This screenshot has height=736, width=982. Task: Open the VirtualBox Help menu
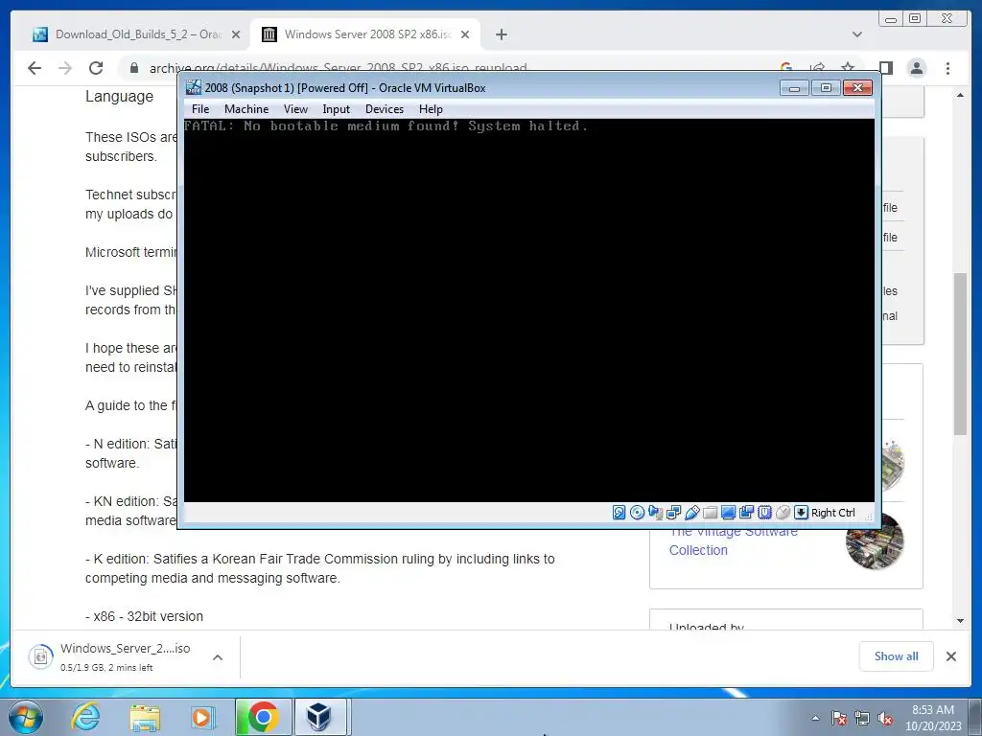tap(431, 109)
